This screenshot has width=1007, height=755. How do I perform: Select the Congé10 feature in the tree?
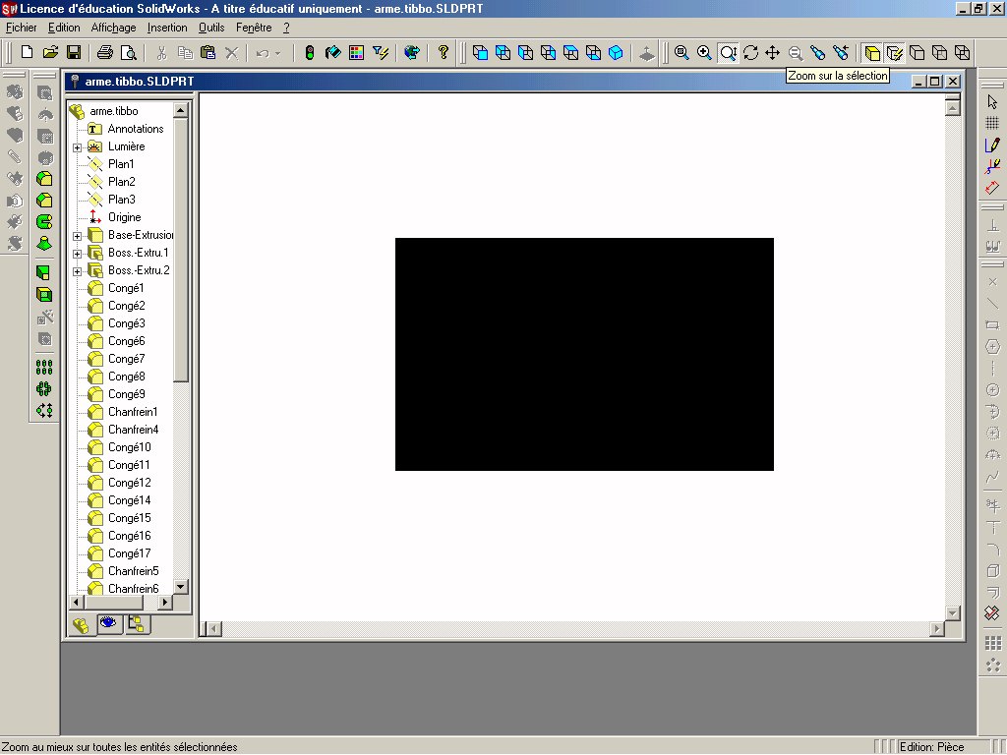click(129, 447)
